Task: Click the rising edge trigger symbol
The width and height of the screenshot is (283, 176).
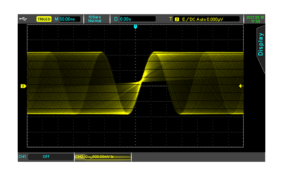Action: 187,19
